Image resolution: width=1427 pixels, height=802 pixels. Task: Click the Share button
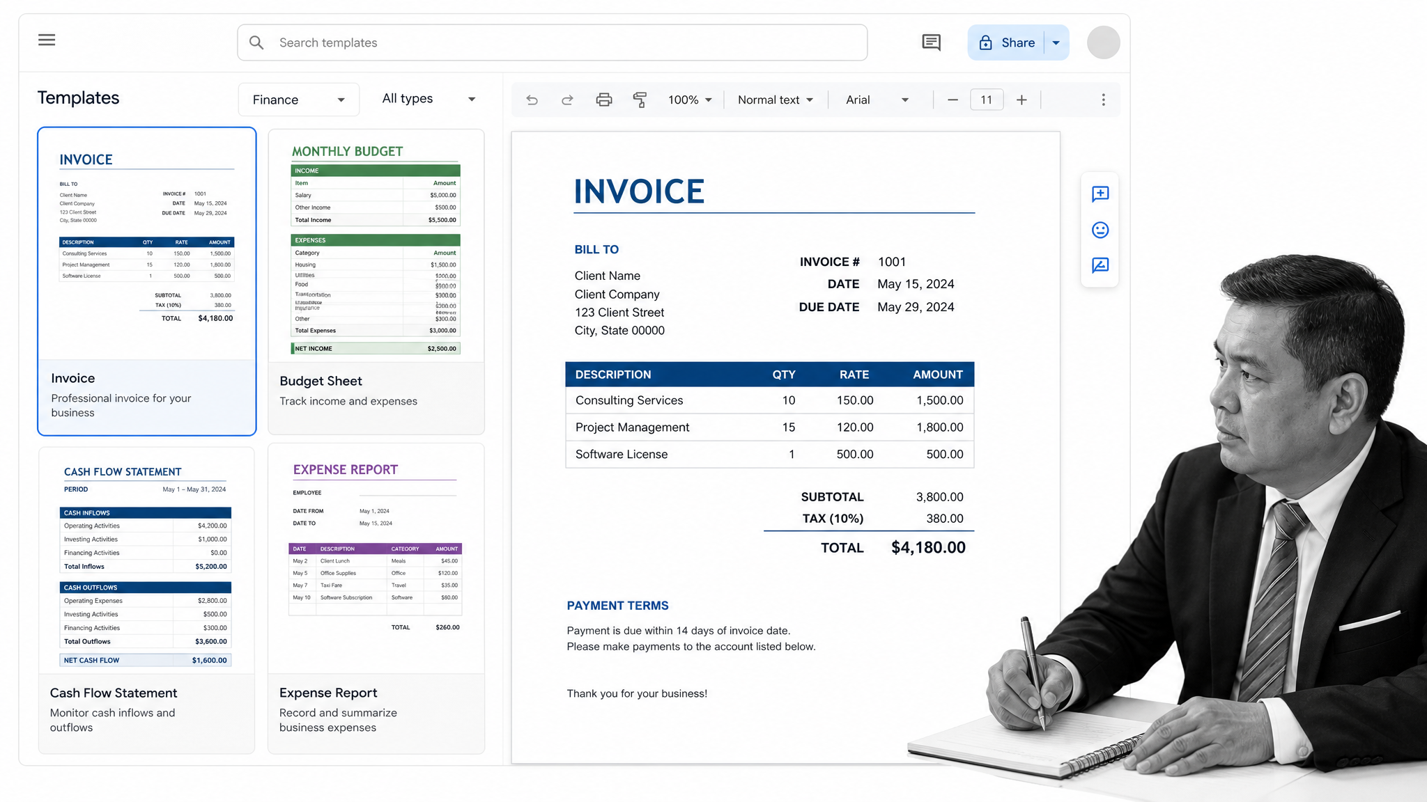point(1006,42)
